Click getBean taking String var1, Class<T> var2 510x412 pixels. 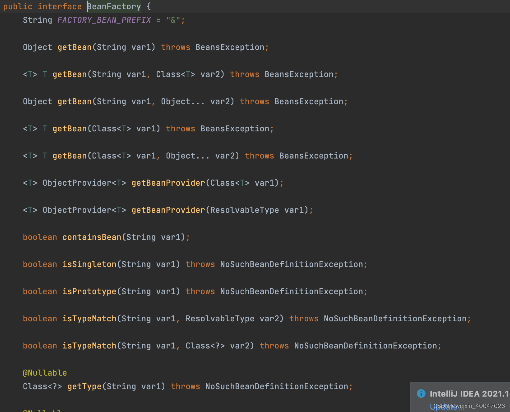(x=70, y=74)
